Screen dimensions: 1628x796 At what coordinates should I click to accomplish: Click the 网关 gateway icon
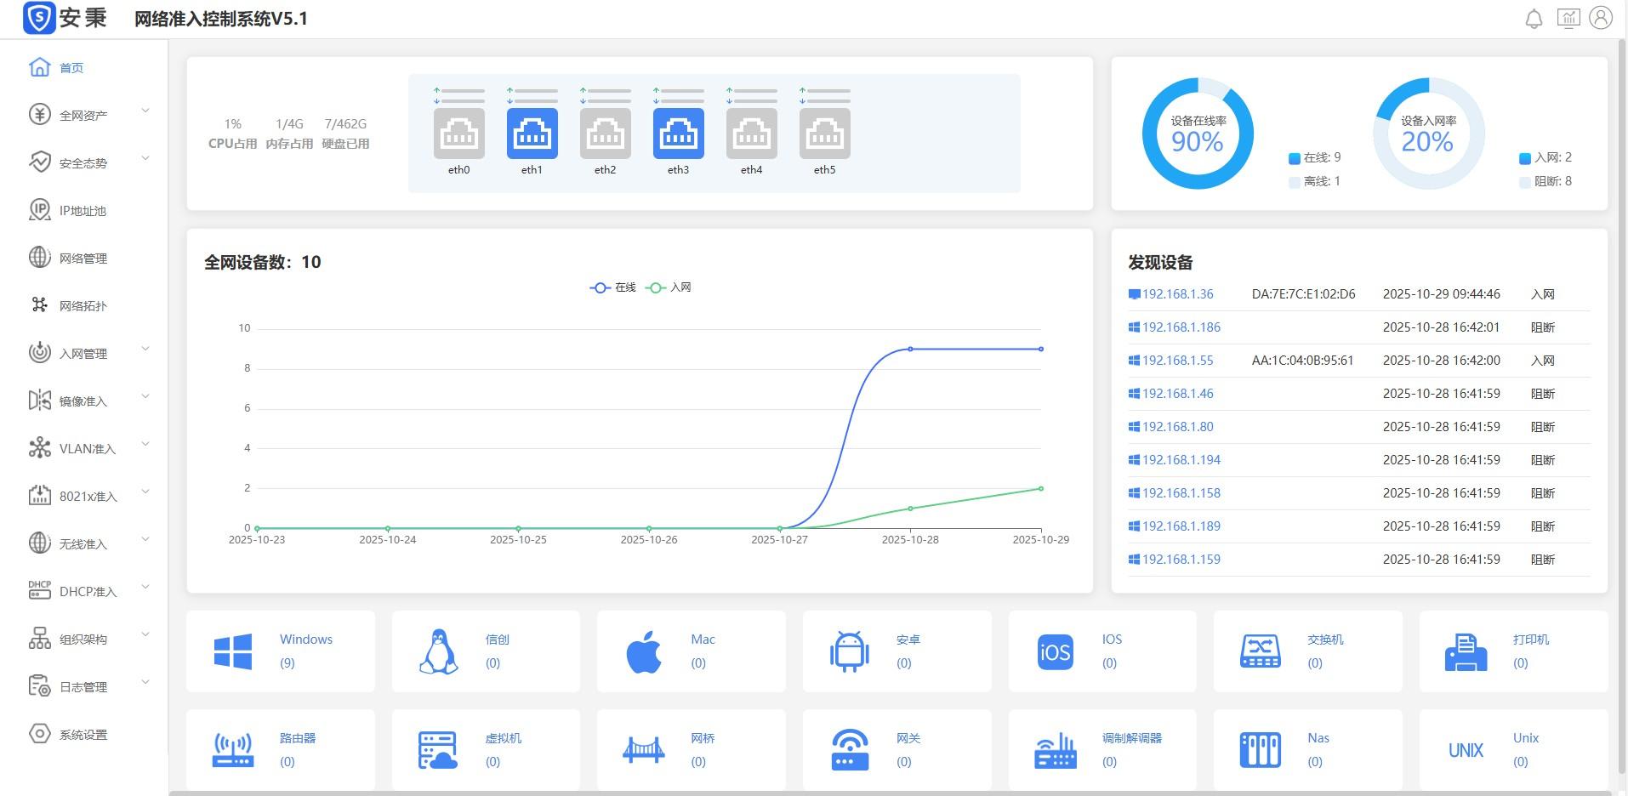click(x=850, y=750)
